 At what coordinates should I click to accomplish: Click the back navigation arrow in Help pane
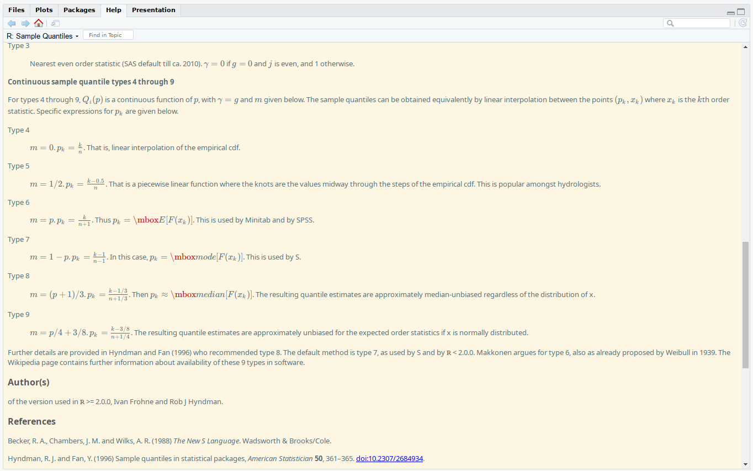[11, 23]
